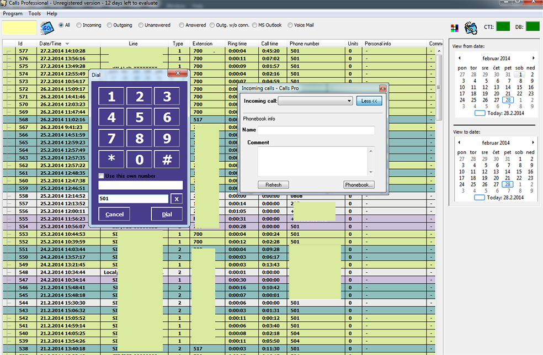The image size is (543, 355).
Task: Click the CTI green status indicator
Action: pos(503,27)
